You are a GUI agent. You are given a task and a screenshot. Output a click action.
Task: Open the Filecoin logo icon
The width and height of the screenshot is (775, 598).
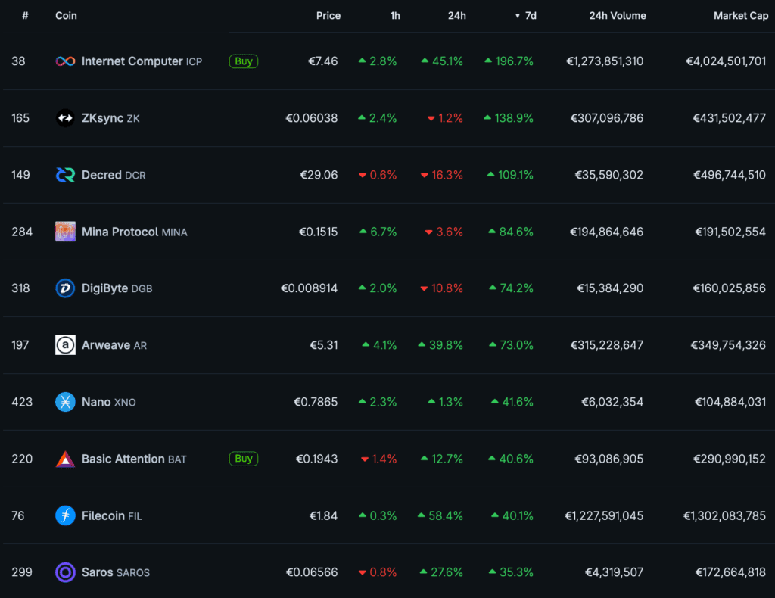65,515
